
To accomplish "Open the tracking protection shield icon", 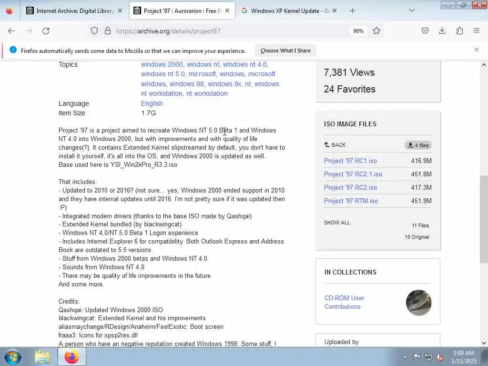I will point(94,30).
